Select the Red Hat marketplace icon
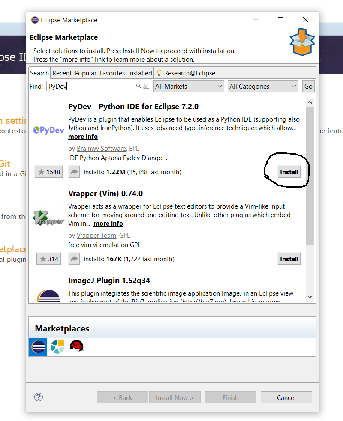The image size is (343, 421). point(77,346)
